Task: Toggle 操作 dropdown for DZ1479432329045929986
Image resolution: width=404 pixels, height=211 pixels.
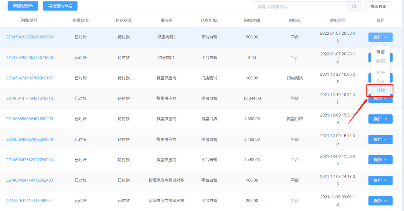Action: (x=380, y=37)
